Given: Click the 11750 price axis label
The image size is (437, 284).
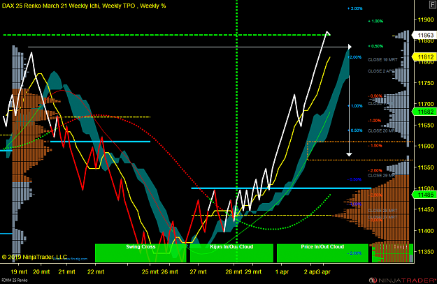Looking at the screenshot, I should (426, 83).
